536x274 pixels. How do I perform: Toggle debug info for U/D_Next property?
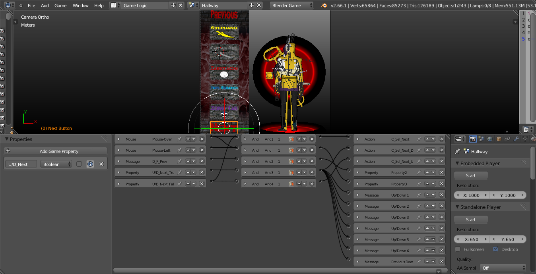click(x=90, y=164)
